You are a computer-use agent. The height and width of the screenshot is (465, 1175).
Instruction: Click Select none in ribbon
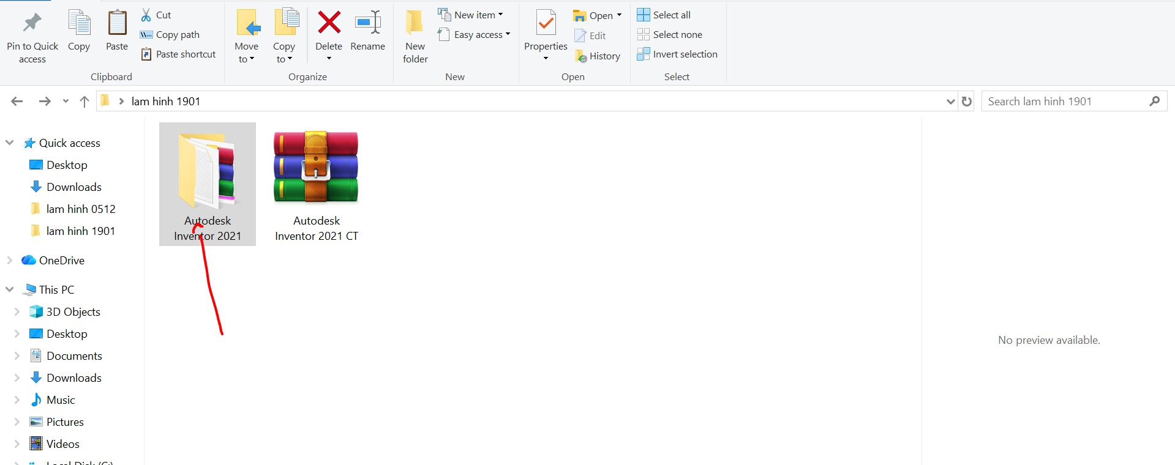point(670,35)
